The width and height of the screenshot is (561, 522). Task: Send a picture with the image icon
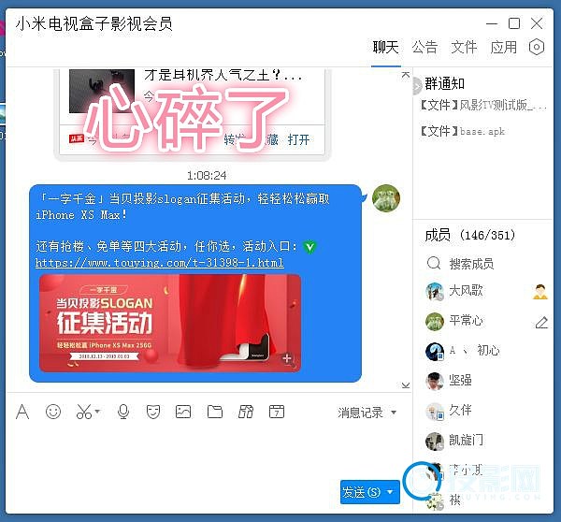click(x=183, y=412)
